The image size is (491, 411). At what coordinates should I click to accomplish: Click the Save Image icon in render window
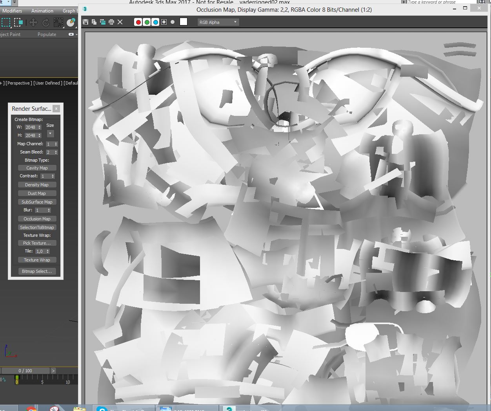pos(85,22)
